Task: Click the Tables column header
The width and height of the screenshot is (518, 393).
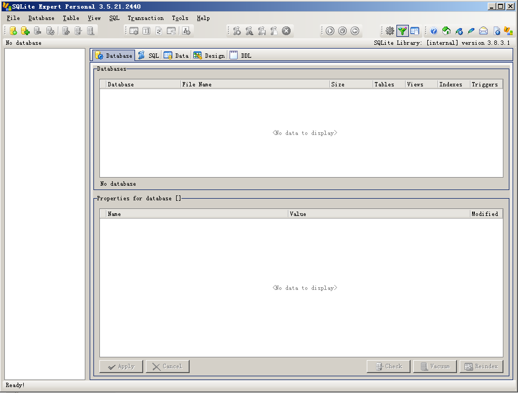Action: click(389, 84)
